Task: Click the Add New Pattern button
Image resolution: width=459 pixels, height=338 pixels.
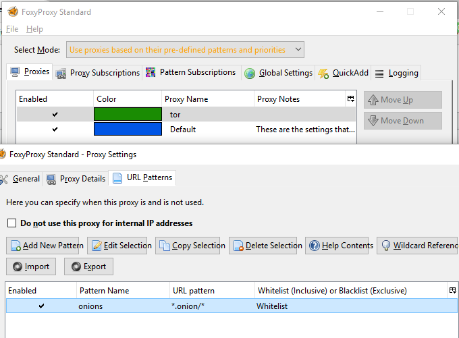Action: coord(43,246)
